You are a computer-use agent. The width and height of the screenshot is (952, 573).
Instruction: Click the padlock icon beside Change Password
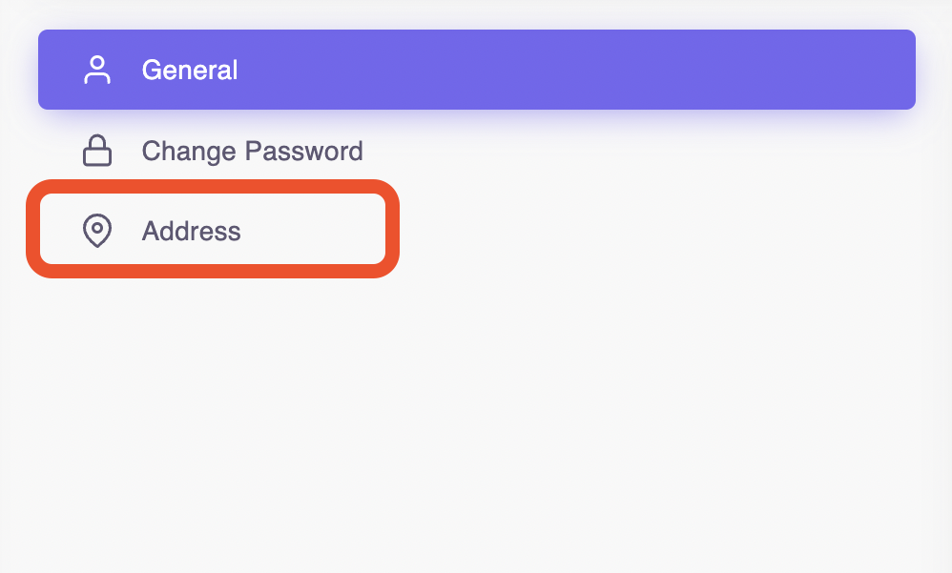(x=97, y=151)
